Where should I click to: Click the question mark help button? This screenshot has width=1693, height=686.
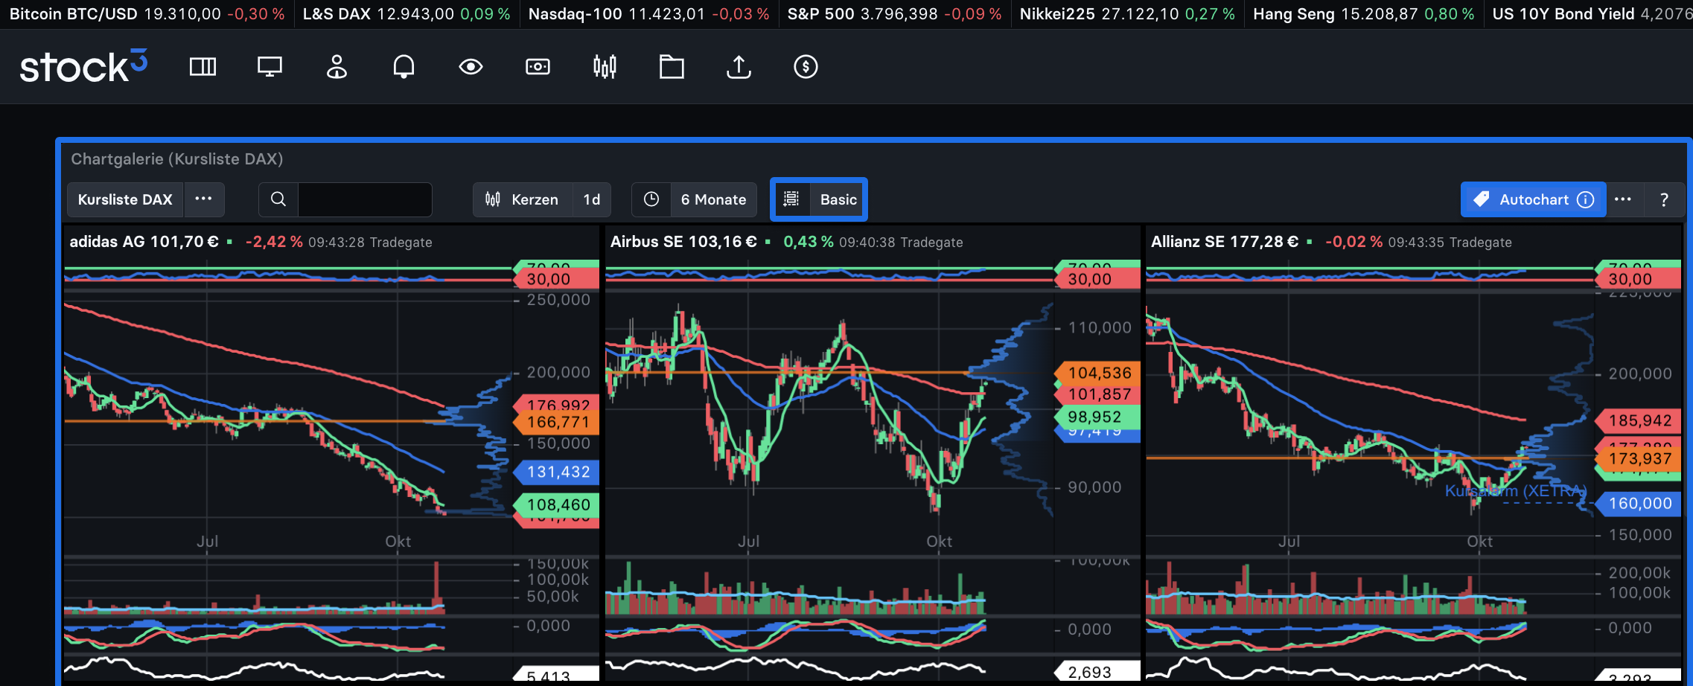tap(1664, 199)
